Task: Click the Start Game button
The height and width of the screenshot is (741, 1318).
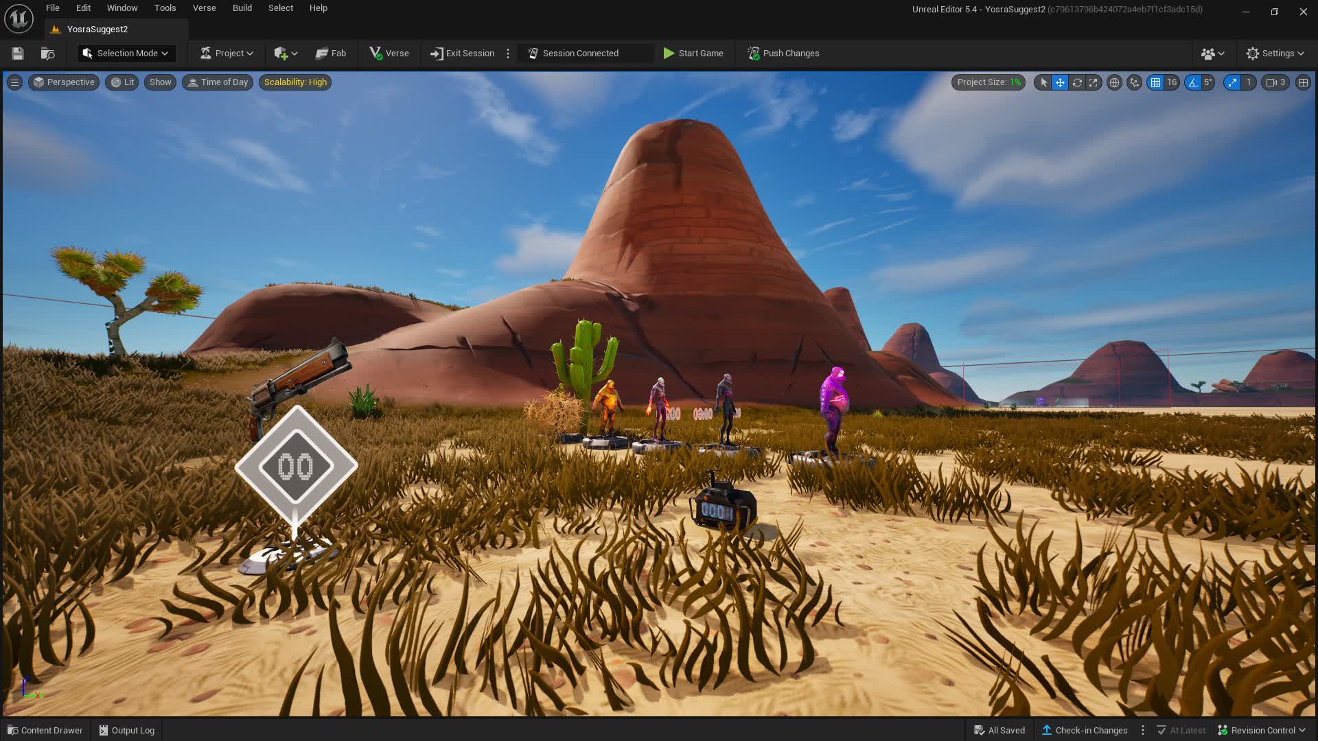Action: pos(693,54)
